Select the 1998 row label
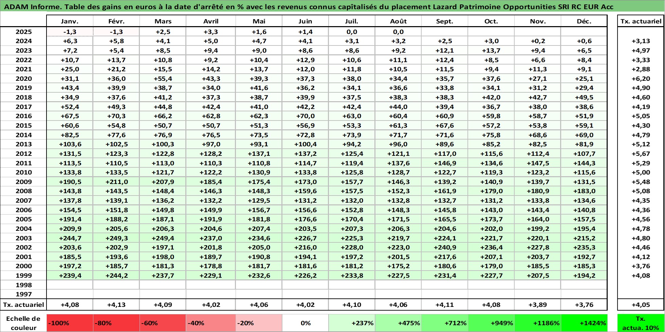The width and height of the screenshot is (665, 332). click(23, 285)
